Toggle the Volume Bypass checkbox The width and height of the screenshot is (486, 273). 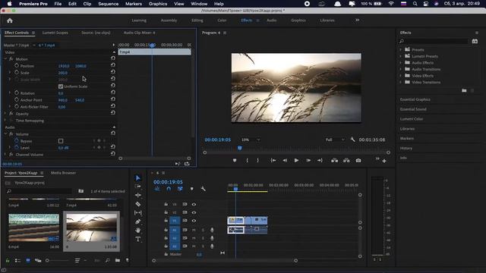coord(61,141)
